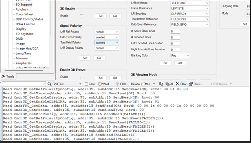
Task: Enable the Case search option
Action: pos(86,84)
